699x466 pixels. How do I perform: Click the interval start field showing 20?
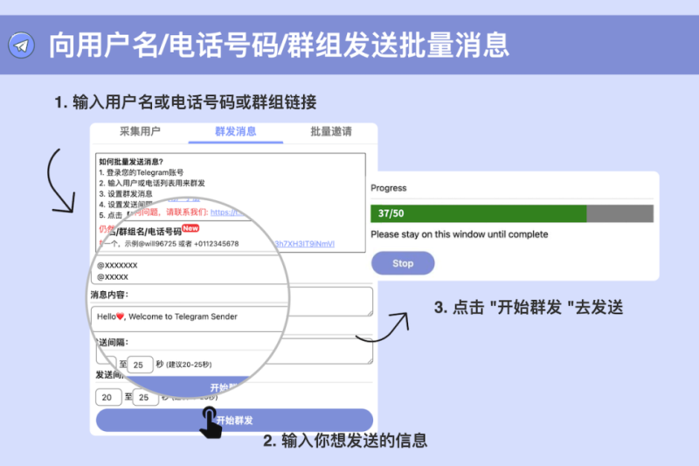tap(108, 397)
